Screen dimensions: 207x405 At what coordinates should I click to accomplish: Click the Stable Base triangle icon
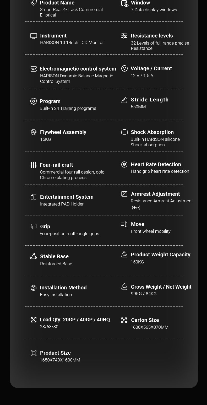click(34, 256)
